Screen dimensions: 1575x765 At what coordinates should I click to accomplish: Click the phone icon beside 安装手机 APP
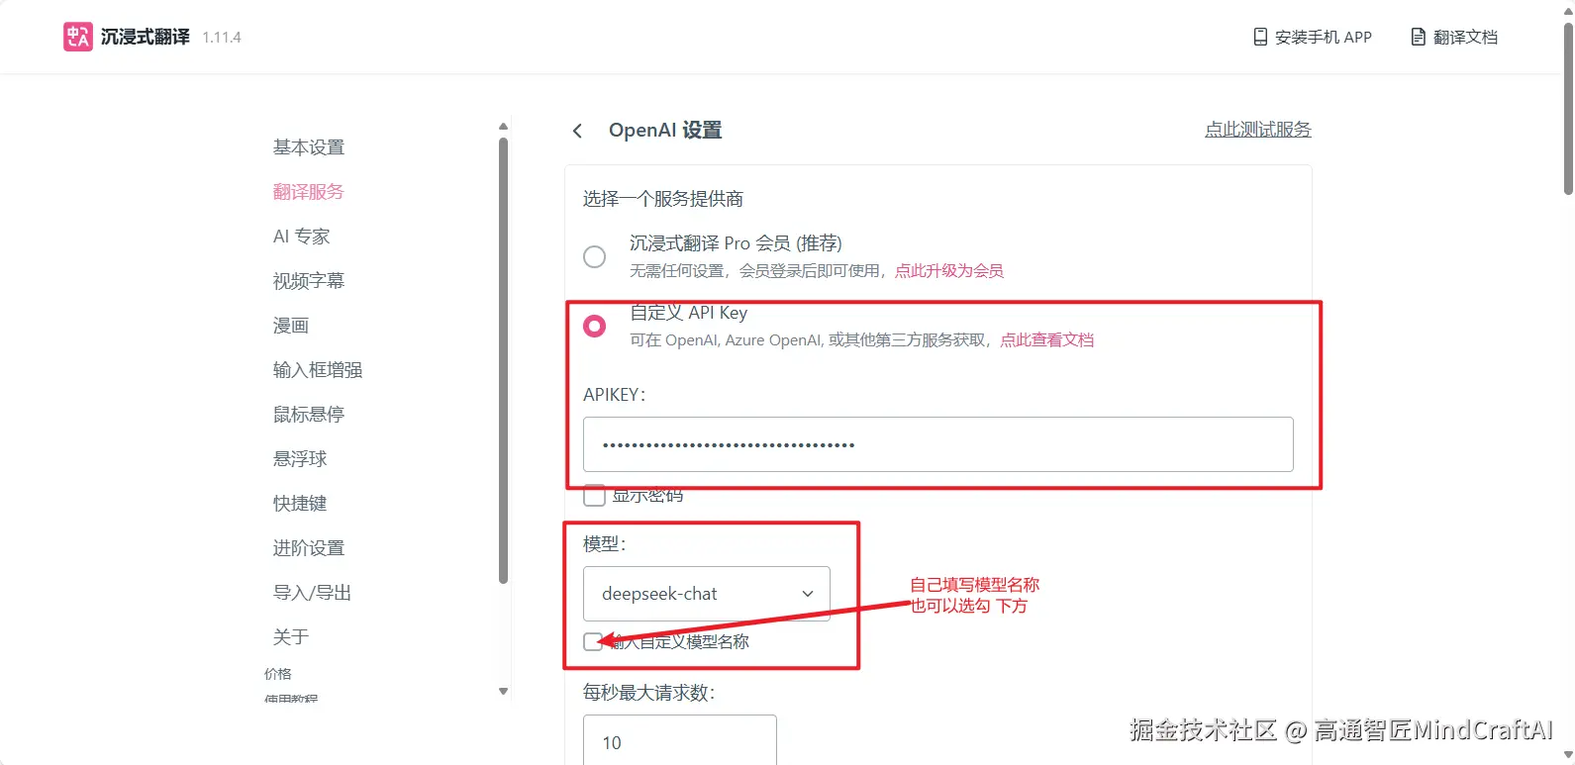coord(1260,37)
